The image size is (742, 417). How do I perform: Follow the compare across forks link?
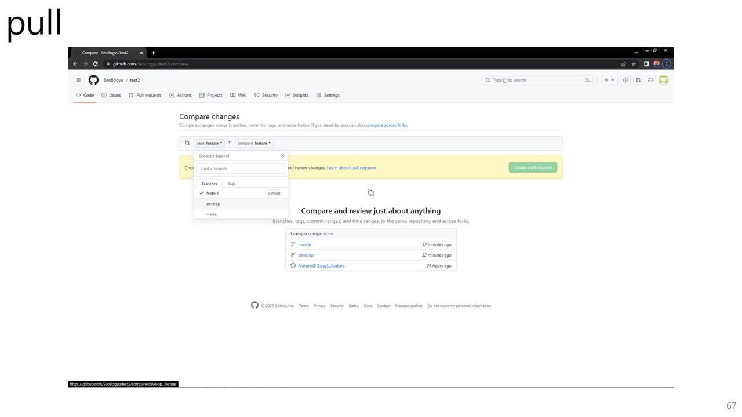coord(387,125)
